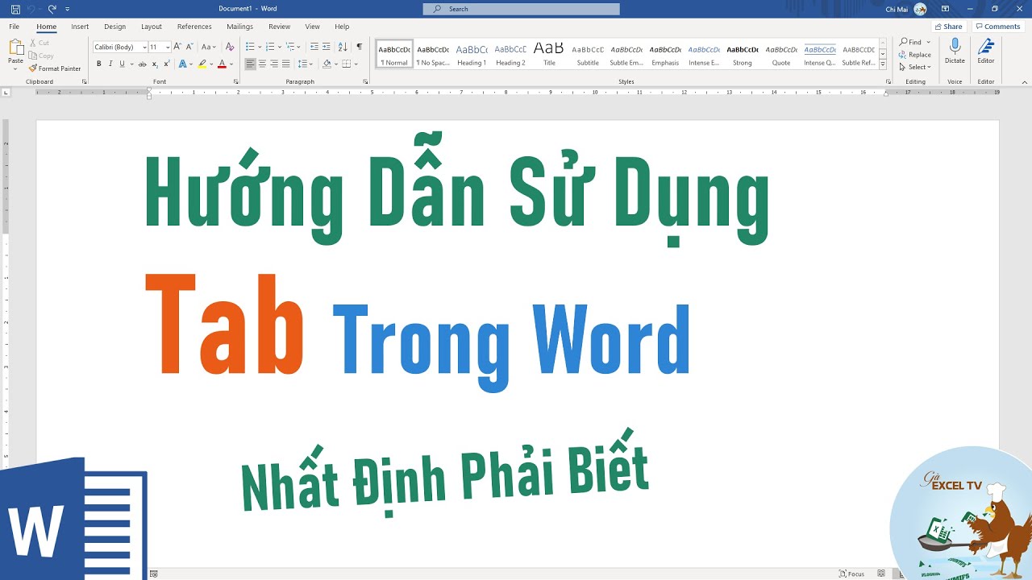Switch to the Insert tab
The width and height of the screenshot is (1032, 580).
[x=80, y=27]
